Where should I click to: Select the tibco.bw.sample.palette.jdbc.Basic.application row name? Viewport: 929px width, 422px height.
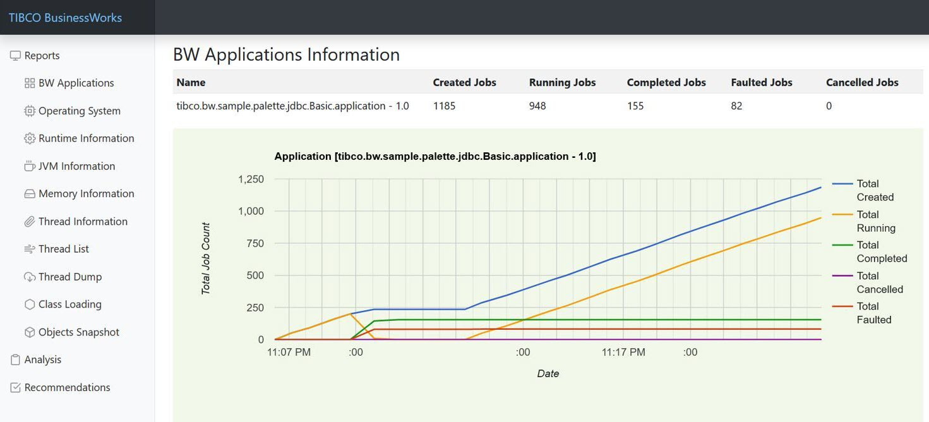(292, 106)
